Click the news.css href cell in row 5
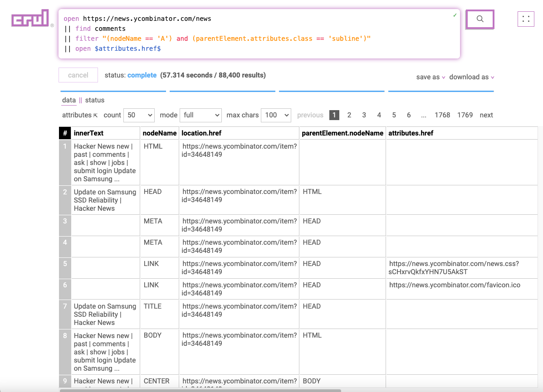543x392 pixels. click(462, 268)
